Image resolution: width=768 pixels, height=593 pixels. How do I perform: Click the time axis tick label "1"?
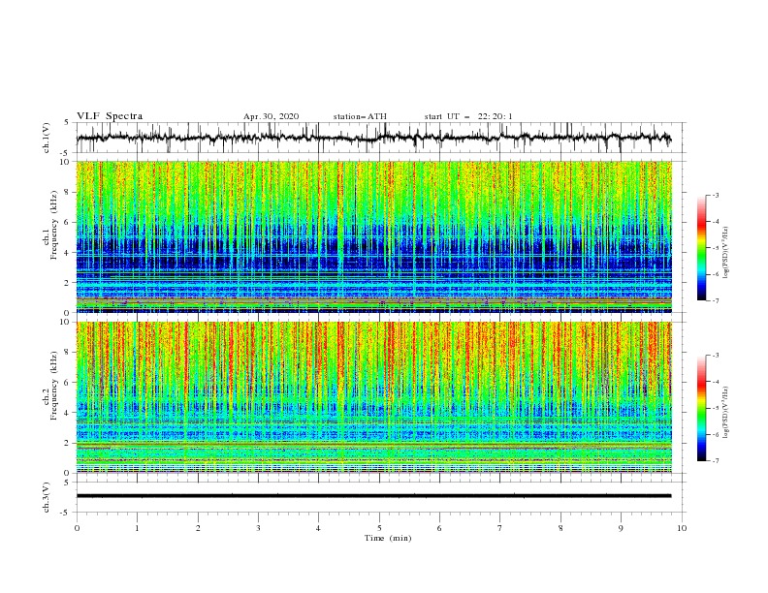pyautogui.click(x=137, y=528)
